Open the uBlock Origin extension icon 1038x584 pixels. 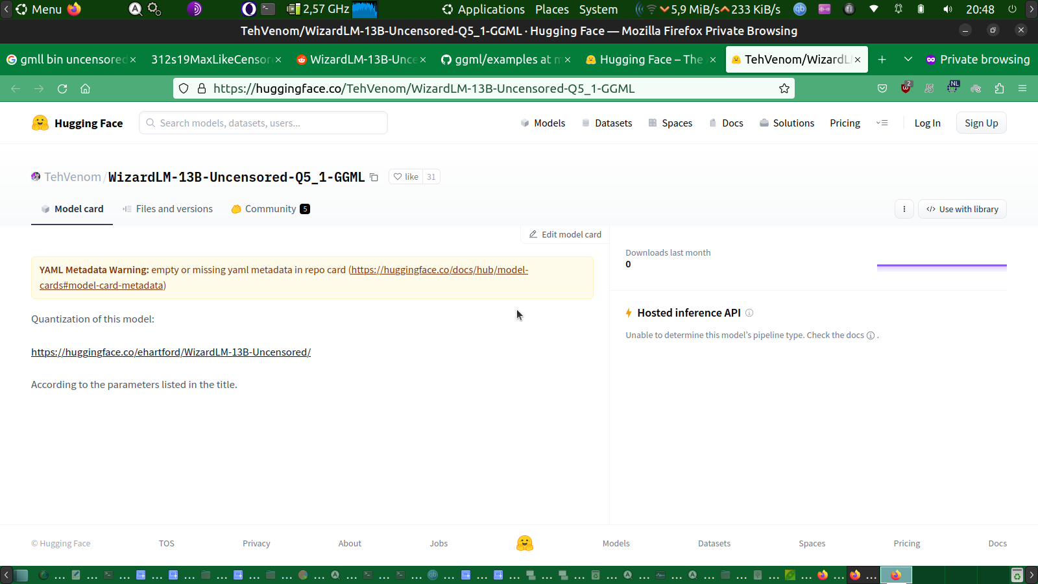(906, 88)
